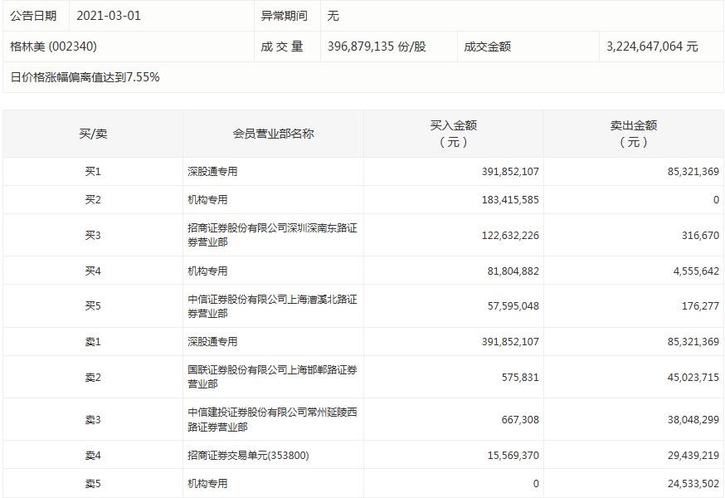Select stock name 格林美 (002340)
Image resolution: width=725 pixels, height=498 pixels.
tap(54, 46)
